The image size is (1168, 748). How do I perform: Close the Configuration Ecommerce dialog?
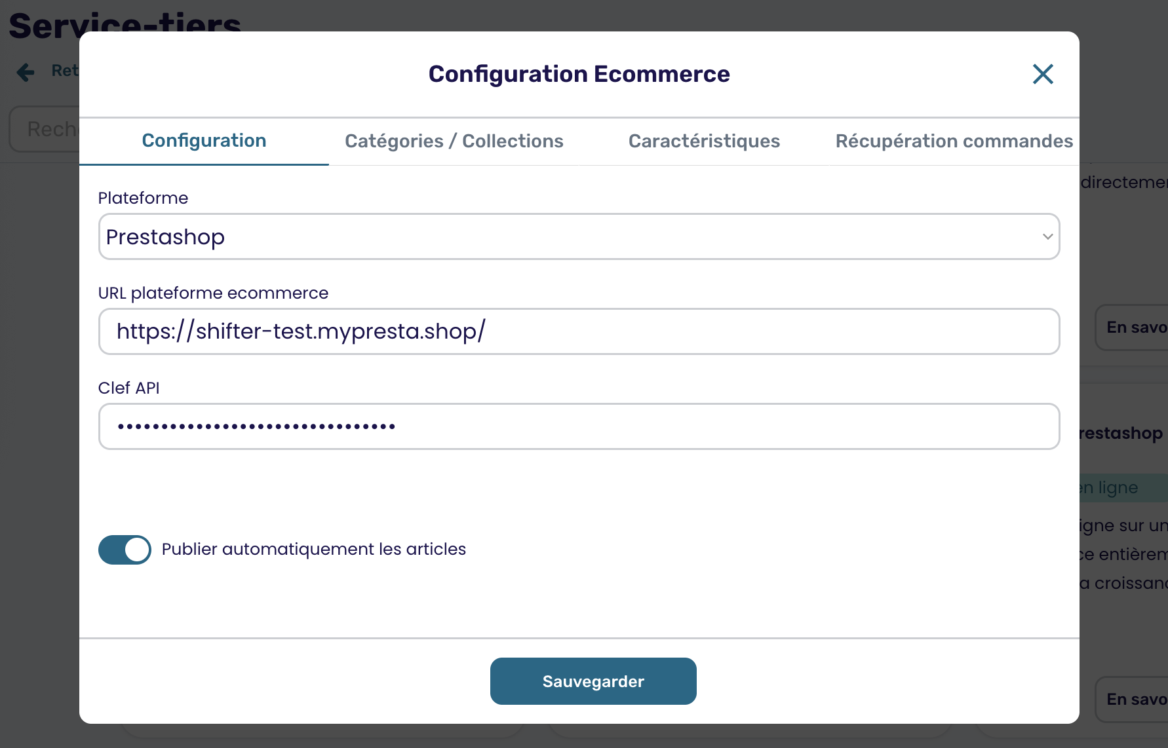pos(1043,74)
